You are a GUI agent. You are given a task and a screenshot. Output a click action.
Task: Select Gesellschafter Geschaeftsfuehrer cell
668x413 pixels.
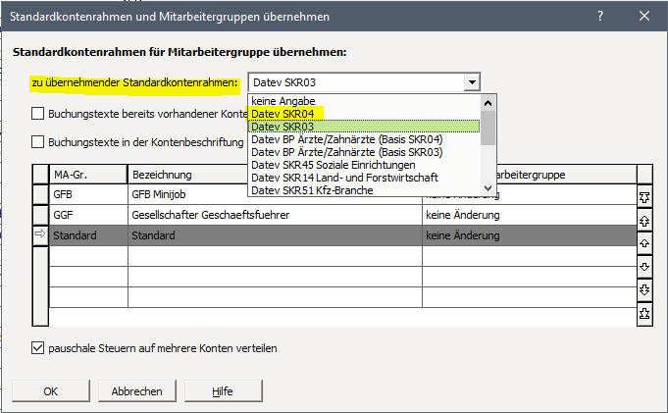(x=275, y=215)
